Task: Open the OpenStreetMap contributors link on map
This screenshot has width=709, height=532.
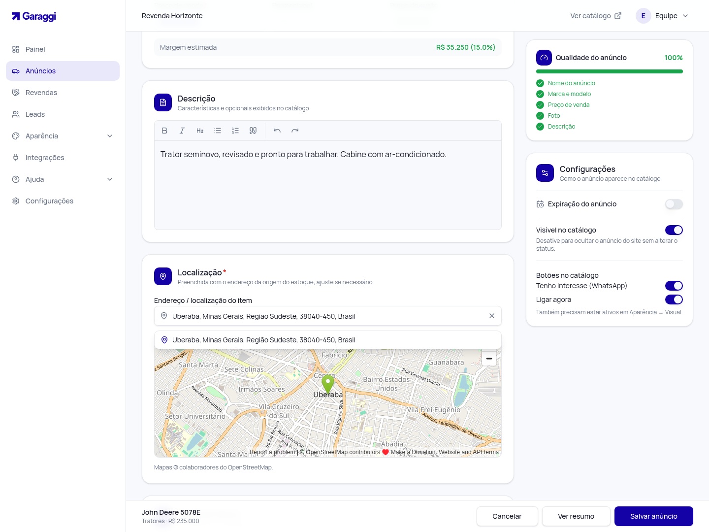Action: point(343,452)
